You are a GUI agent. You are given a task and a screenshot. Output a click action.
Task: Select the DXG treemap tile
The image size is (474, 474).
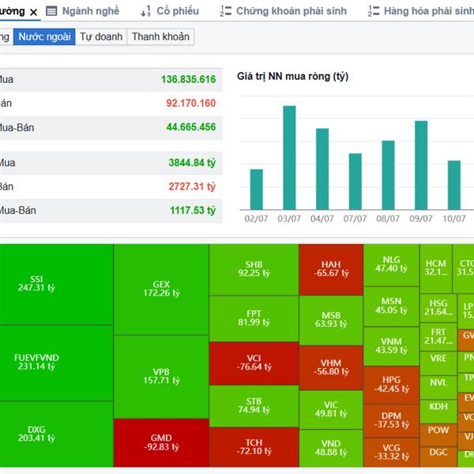57,434
